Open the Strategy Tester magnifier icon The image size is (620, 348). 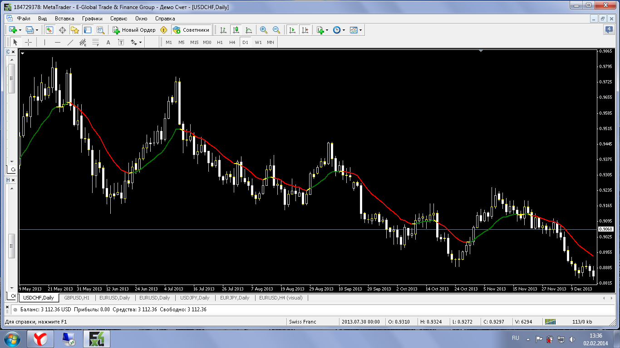click(x=100, y=30)
